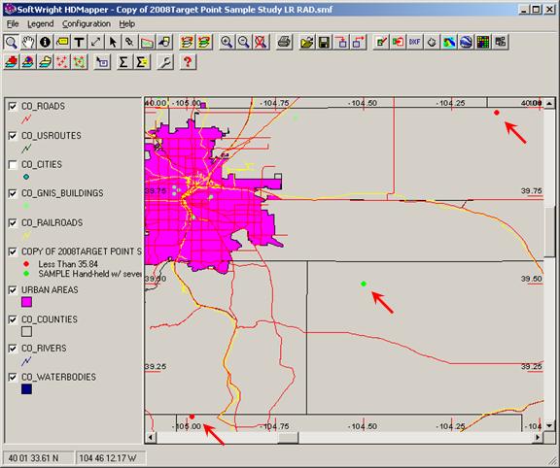Click the floppy disk save icon
This screenshot has height=468, width=560.
click(x=324, y=42)
